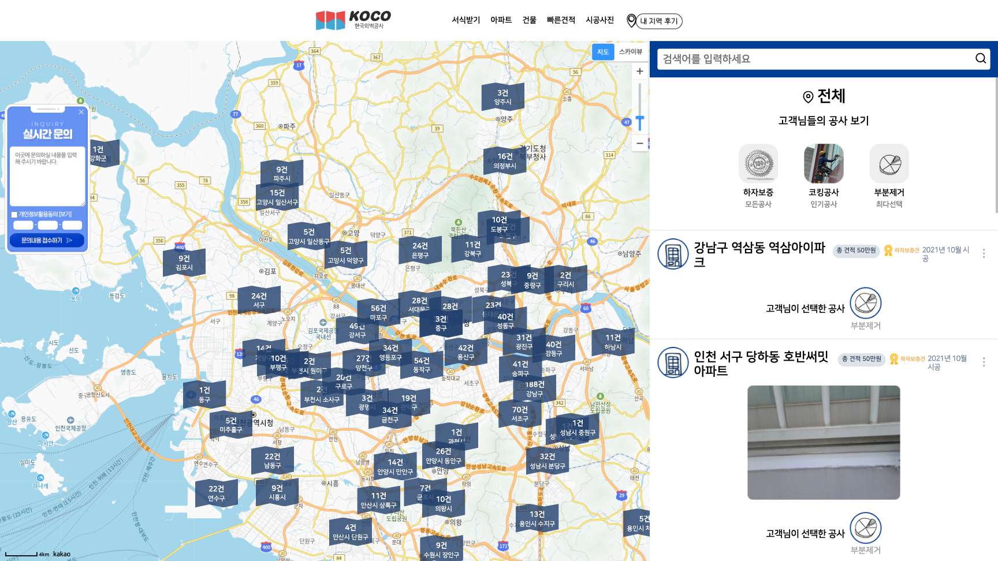Viewport: 998px width, 561px height.
Task: Click the 호반써밋 apartment photo thumbnail
Action: click(x=824, y=442)
